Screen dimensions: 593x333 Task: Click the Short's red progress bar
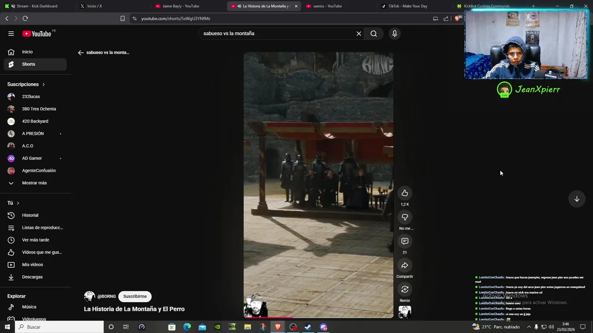click(318, 317)
